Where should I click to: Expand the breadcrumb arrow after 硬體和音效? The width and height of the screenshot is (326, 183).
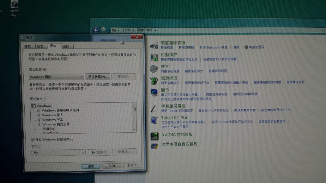(x=155, y=31)
